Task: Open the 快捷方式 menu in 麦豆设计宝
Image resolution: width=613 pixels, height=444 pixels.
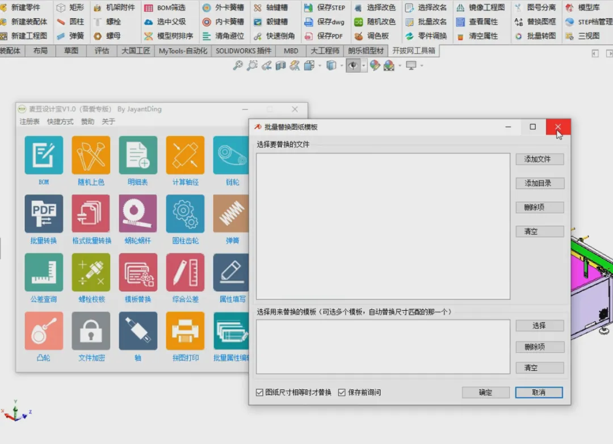Action: [x=60, y=121]
